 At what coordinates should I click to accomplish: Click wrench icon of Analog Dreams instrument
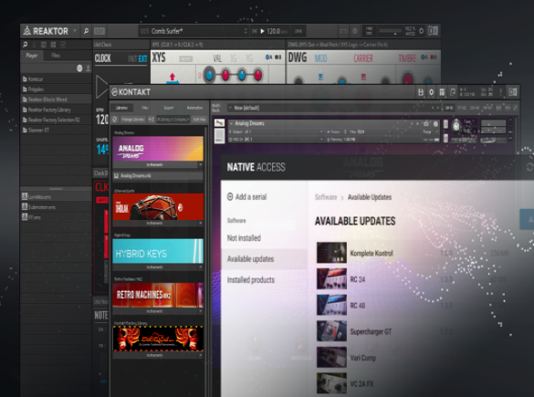point(220,123)
